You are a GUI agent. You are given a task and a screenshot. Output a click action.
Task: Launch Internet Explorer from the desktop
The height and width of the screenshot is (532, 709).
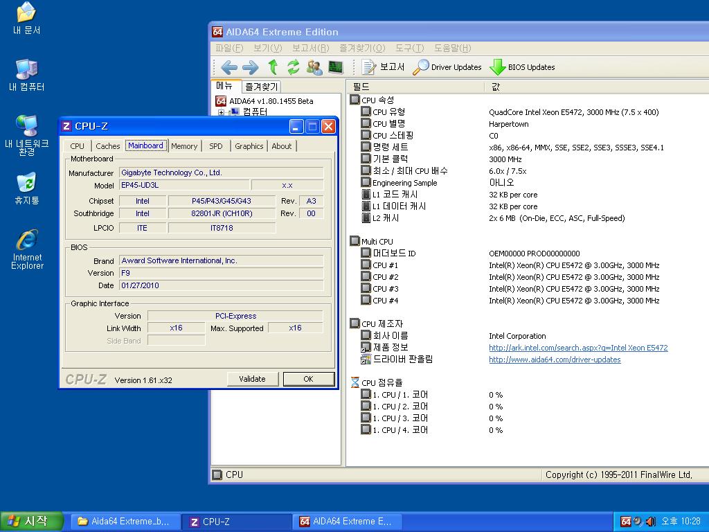click(x=27, y=249)
